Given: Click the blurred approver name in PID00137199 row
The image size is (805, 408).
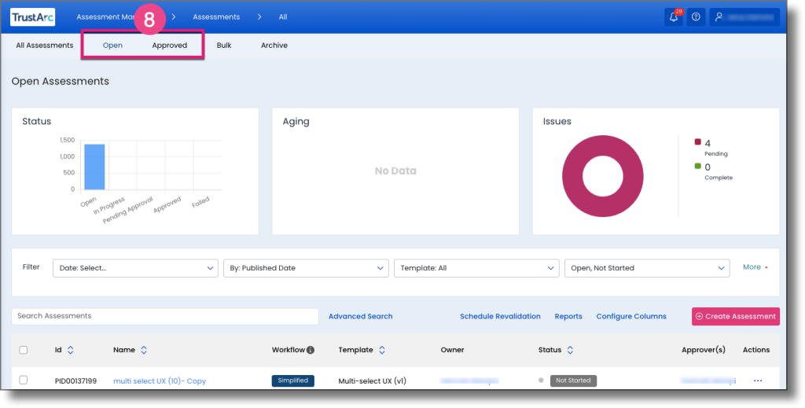Looking at the screenshot, I should click(x=708, y=380).
